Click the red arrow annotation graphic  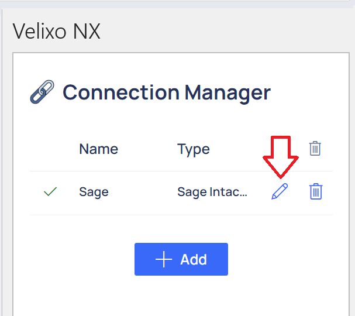281,157
